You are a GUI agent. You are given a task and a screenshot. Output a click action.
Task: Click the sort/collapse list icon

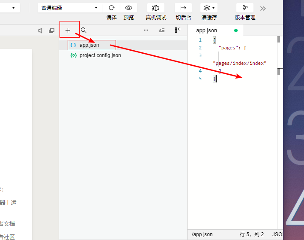[162, 30]
